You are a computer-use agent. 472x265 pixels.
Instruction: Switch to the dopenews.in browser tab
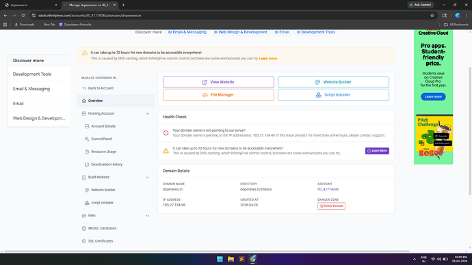30,5
